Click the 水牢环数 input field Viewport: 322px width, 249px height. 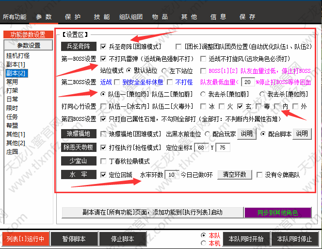point(172,175)
